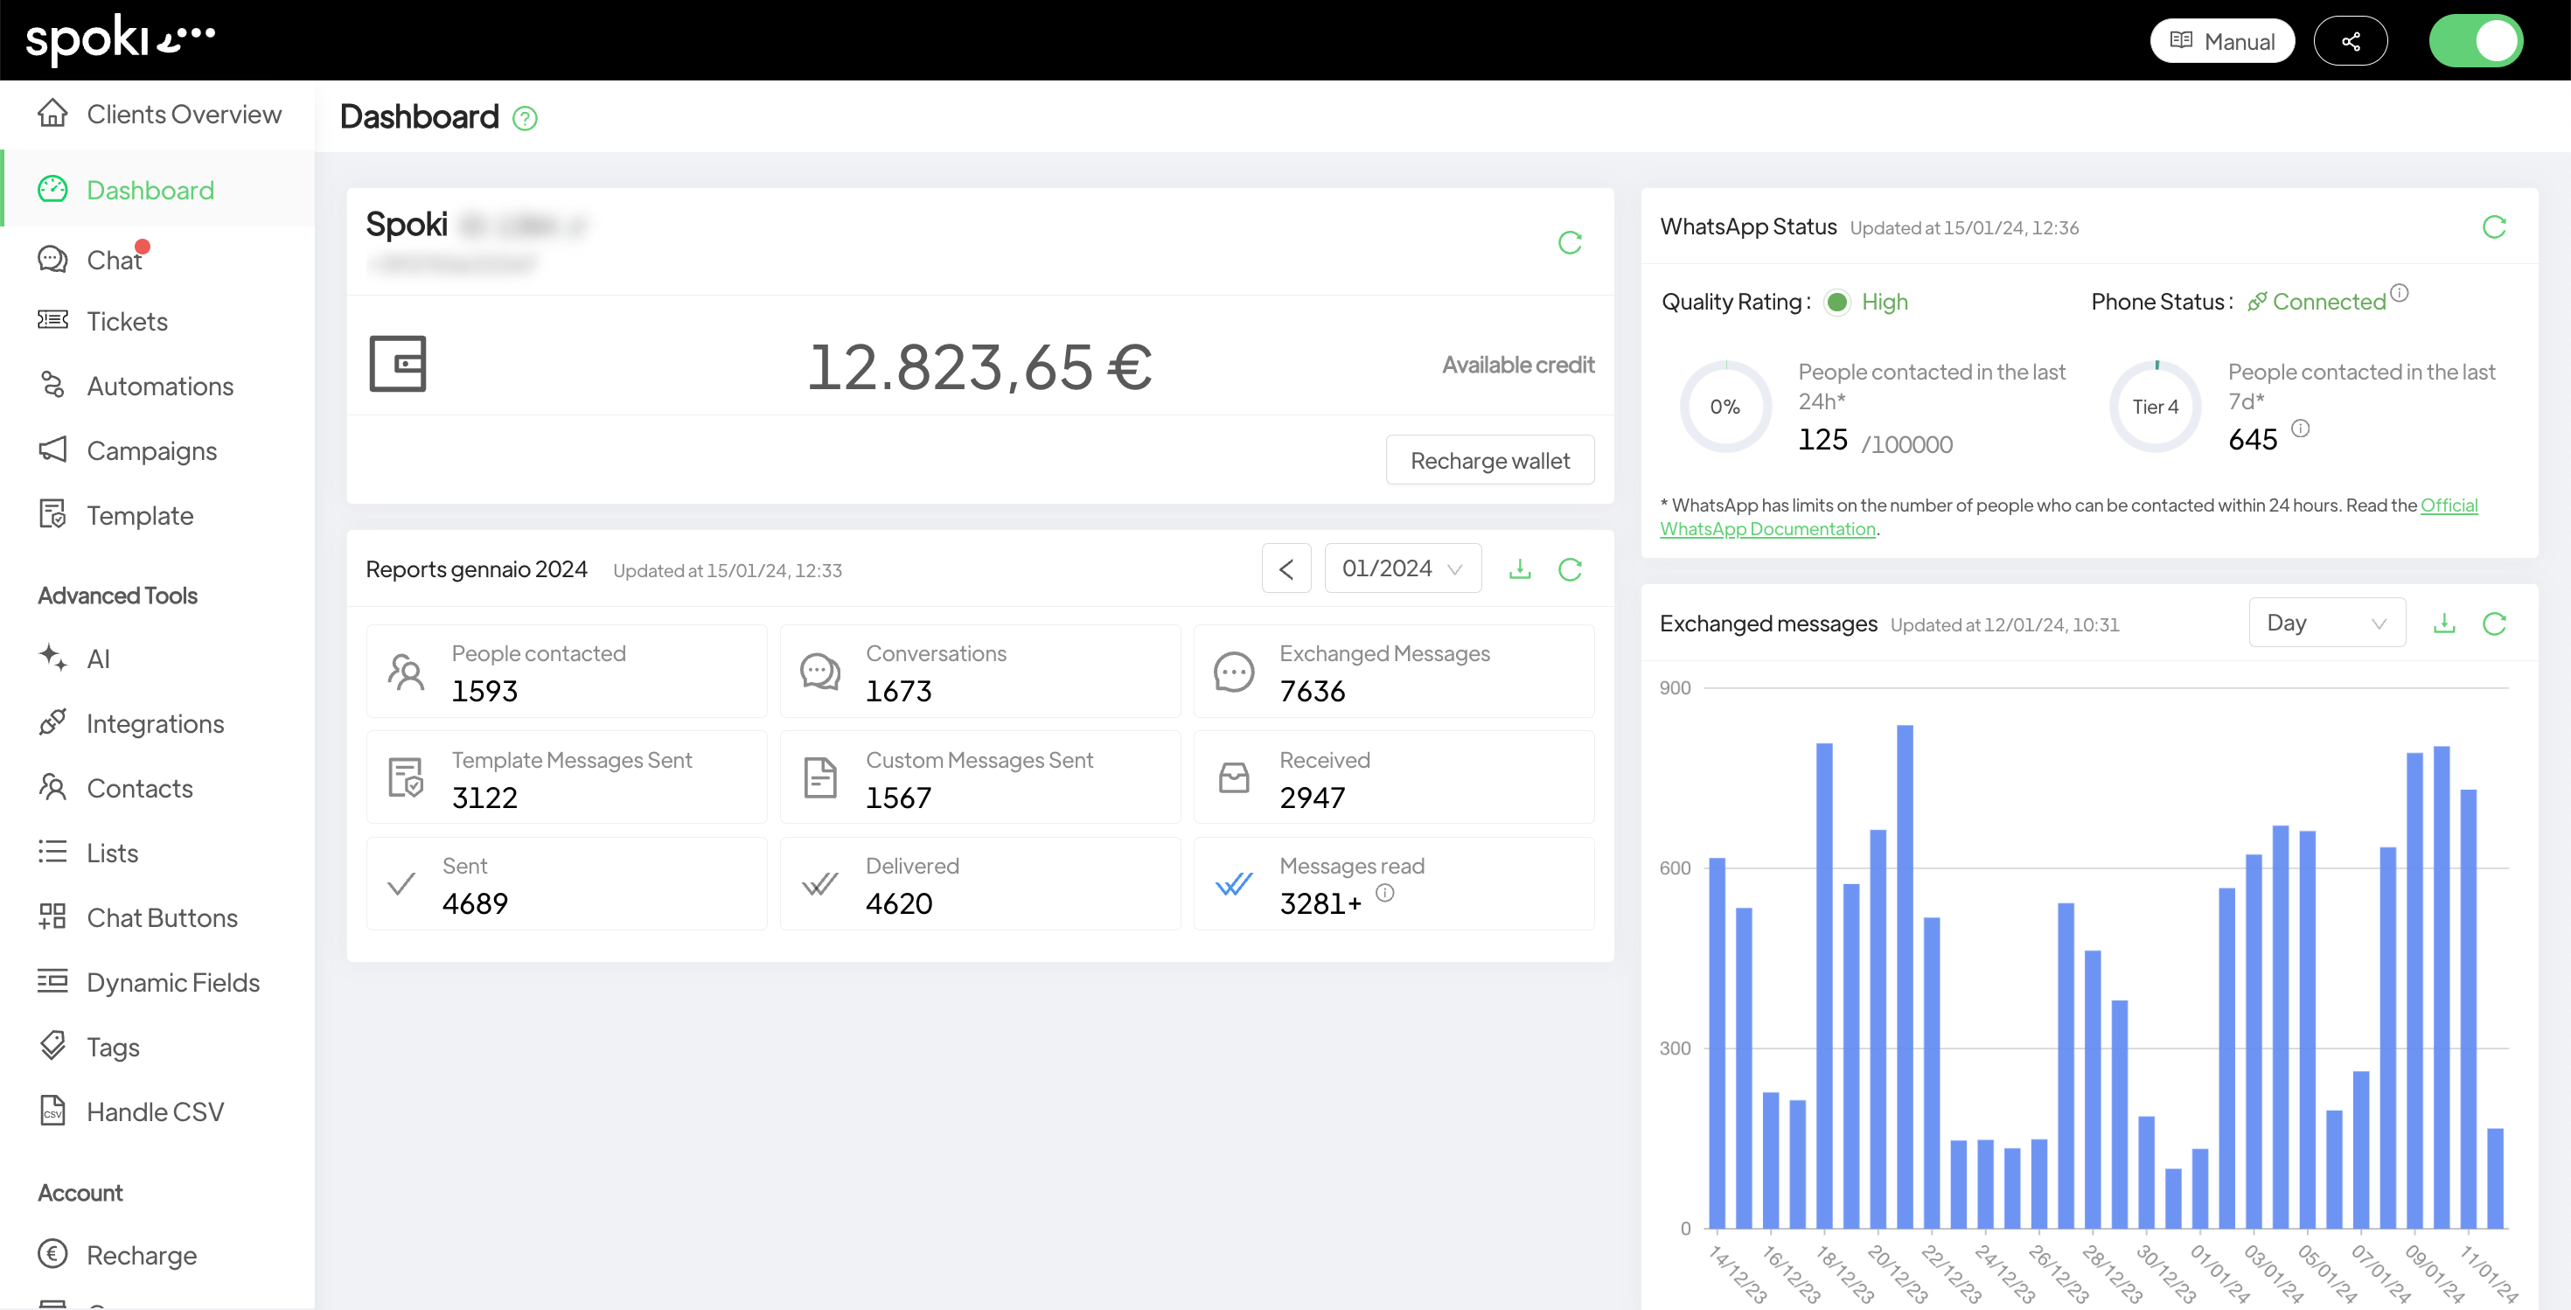Open the Manual button in the top bar
2571x1310 pixels.
[2222, 42]
